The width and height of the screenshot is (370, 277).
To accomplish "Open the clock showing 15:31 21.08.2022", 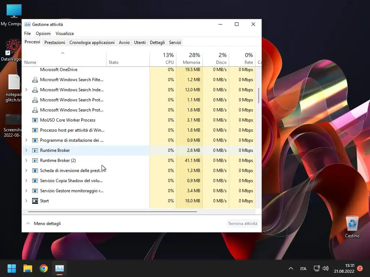I will (344, 268).
